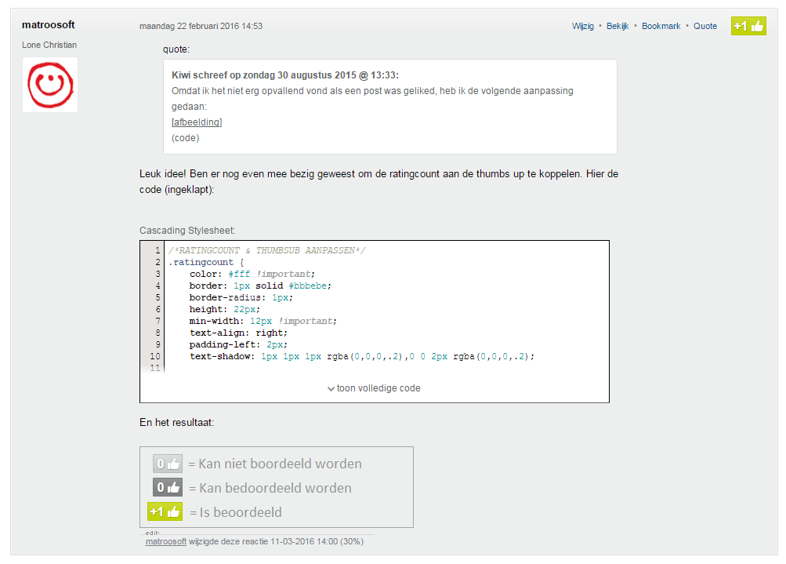Open the post timestamp 'maandag 22 februari 2016'

click(x=201, y=26)
